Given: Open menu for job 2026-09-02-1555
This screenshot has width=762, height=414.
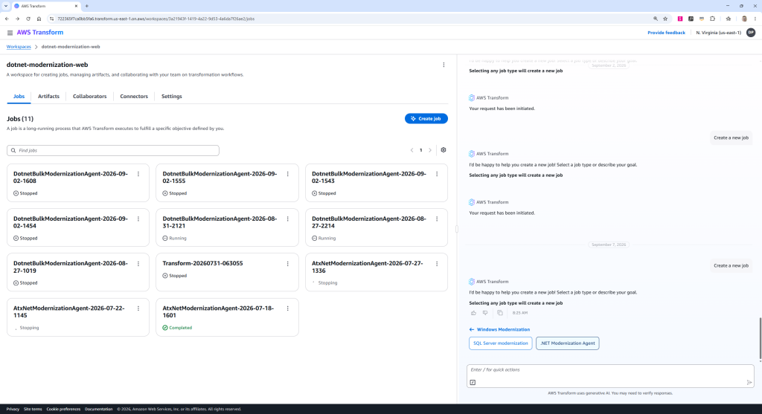Looking at the screenshot, I should (288, 174).
